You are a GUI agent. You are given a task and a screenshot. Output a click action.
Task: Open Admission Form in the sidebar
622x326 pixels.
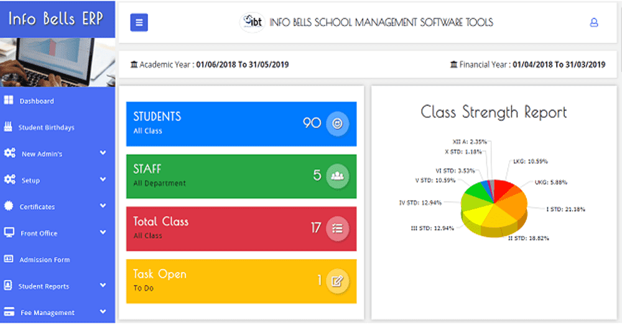57,260
